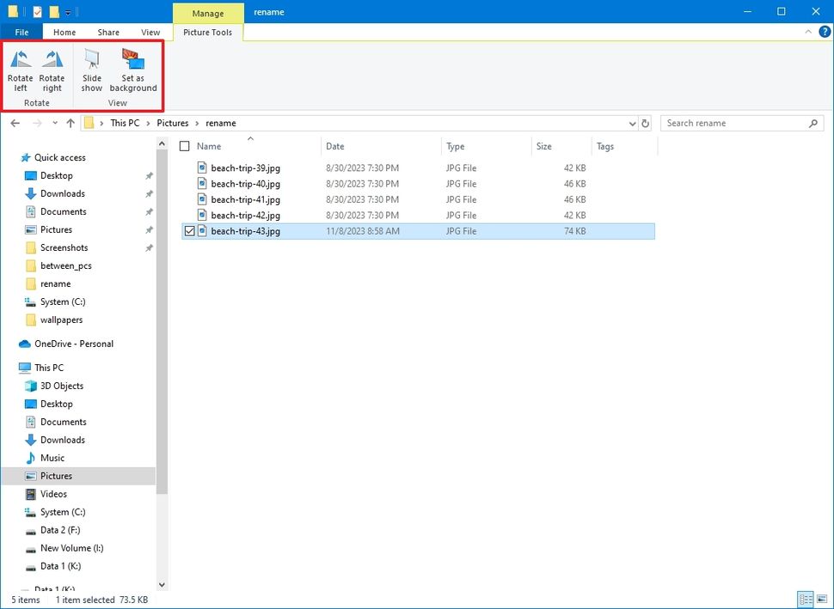
Task: Select all files using the Name header checkbox
Action: tap(184, 146)
